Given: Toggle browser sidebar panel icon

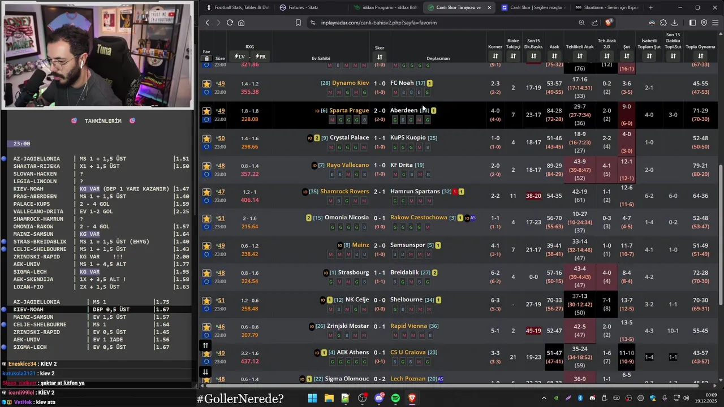Looking at the screenshot, I should [x=692, y=23].
